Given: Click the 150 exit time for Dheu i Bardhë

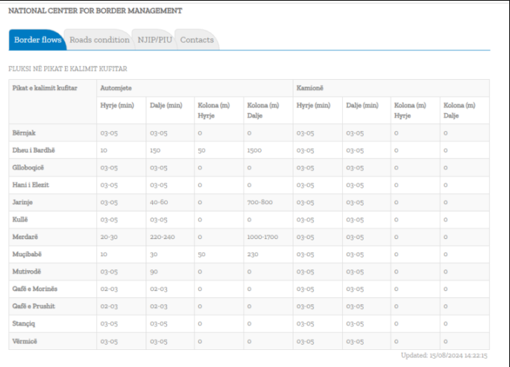Looking at the screenshot, I should point(155,150).
